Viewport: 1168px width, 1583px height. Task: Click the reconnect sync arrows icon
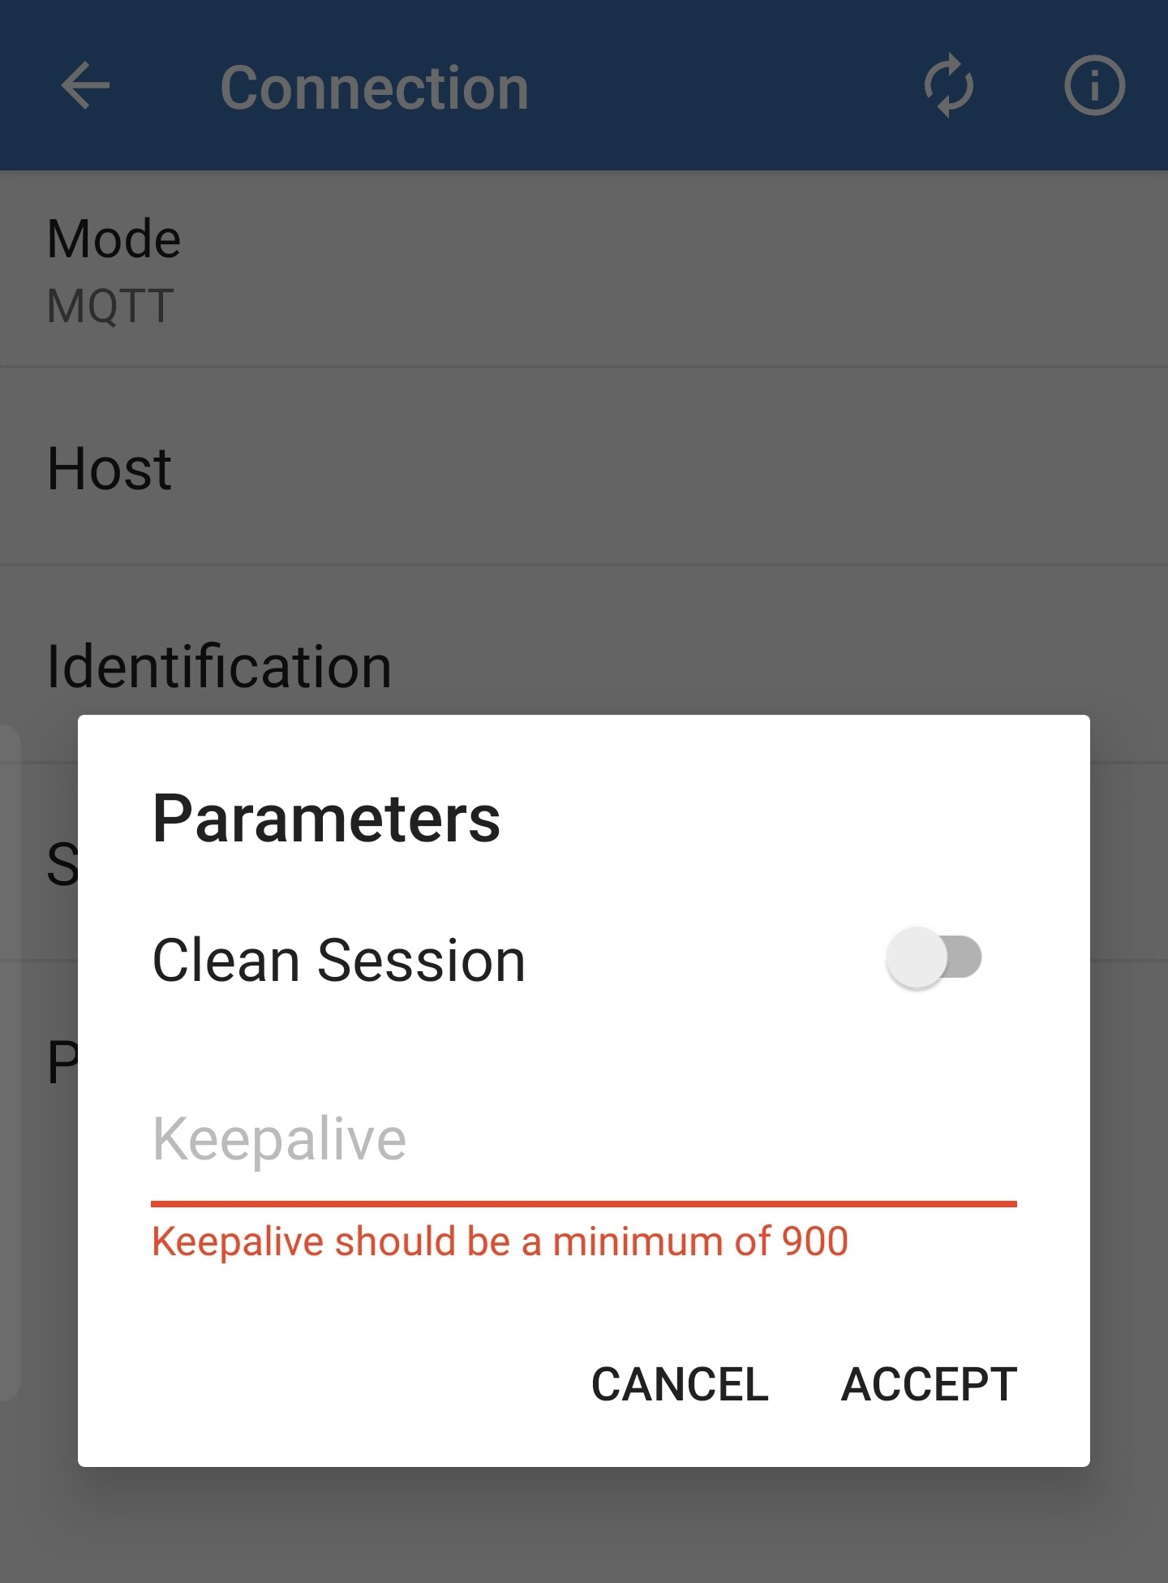click(948, 86)
